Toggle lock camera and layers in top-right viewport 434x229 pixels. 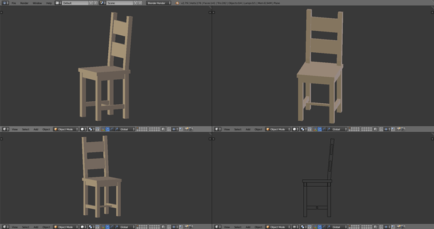click(x=376, y=129)
